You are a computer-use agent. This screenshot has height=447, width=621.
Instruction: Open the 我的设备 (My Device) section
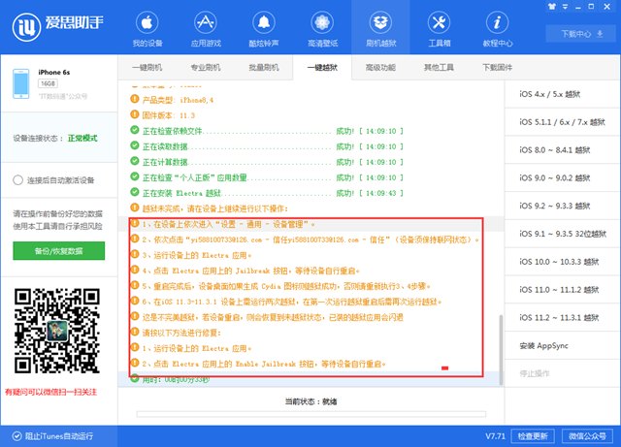pos(147,29)
